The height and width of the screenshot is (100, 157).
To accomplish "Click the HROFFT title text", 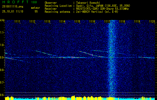I will coord(15,2).
